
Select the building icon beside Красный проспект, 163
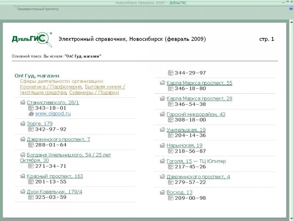(x=23, y=176)
